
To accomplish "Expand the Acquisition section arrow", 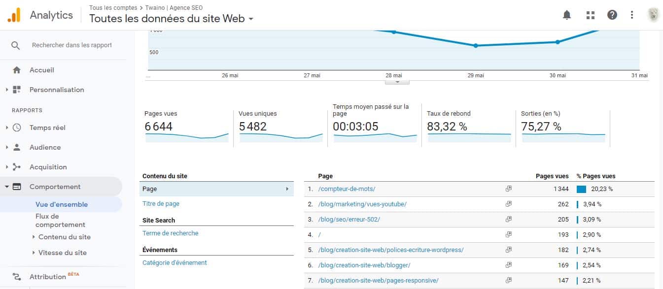I will coord(7,167).
